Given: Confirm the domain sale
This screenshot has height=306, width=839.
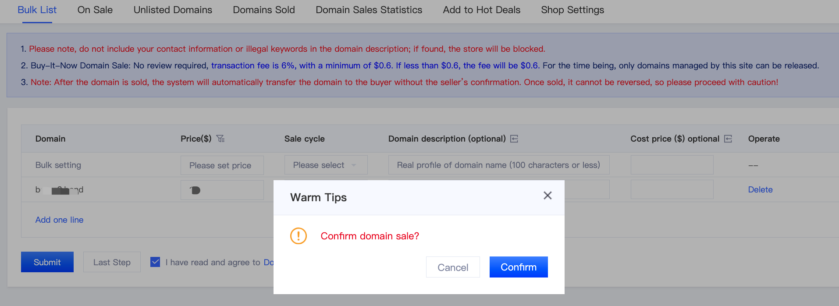Looking at the screenshot, I should 519,267.
